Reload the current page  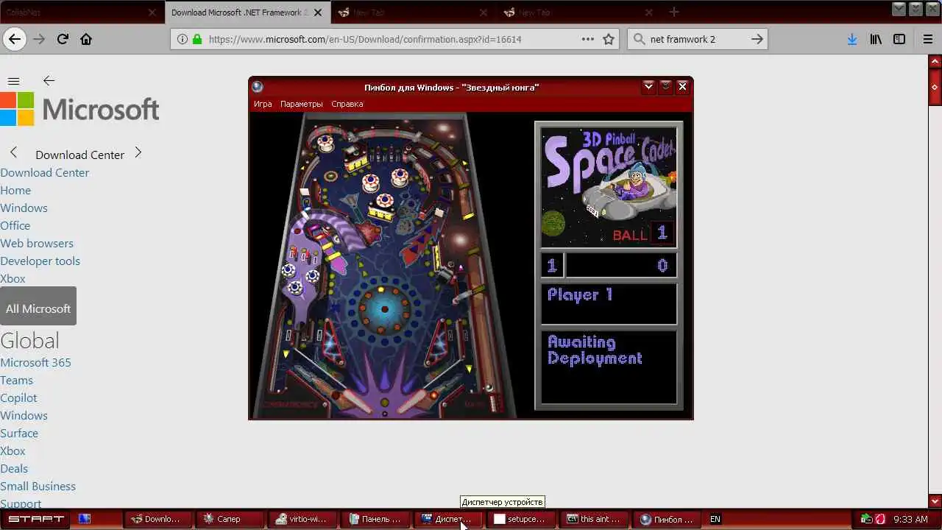pyautogui.click(x=63, y=39)
